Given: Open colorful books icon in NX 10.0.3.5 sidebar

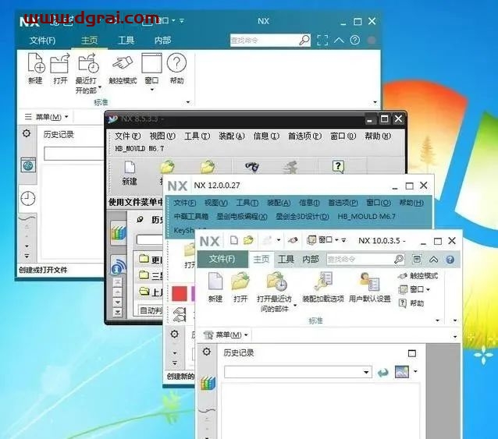Looking at the screenshot, I should 208,383.
